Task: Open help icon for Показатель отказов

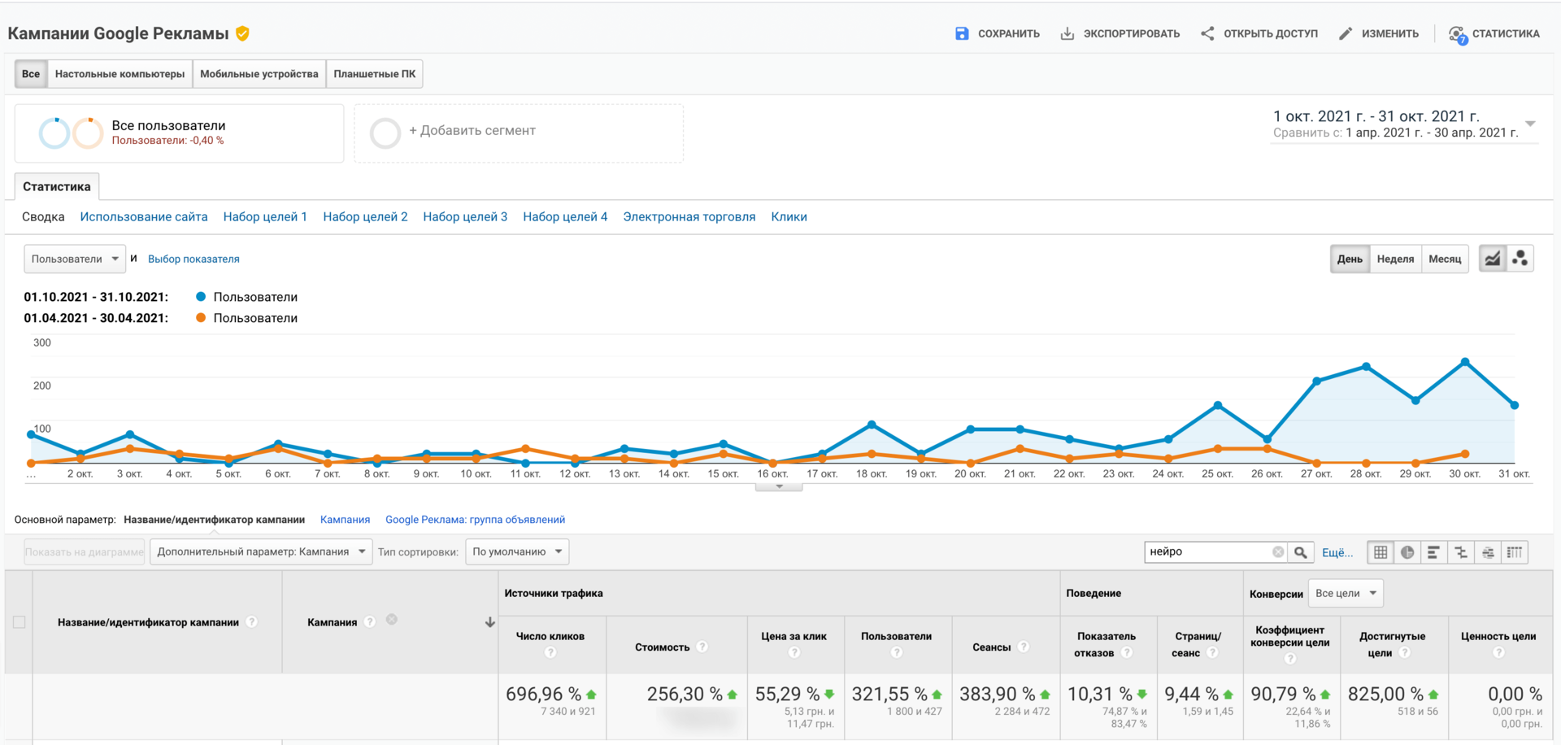Action: (x=1127, y=653)
